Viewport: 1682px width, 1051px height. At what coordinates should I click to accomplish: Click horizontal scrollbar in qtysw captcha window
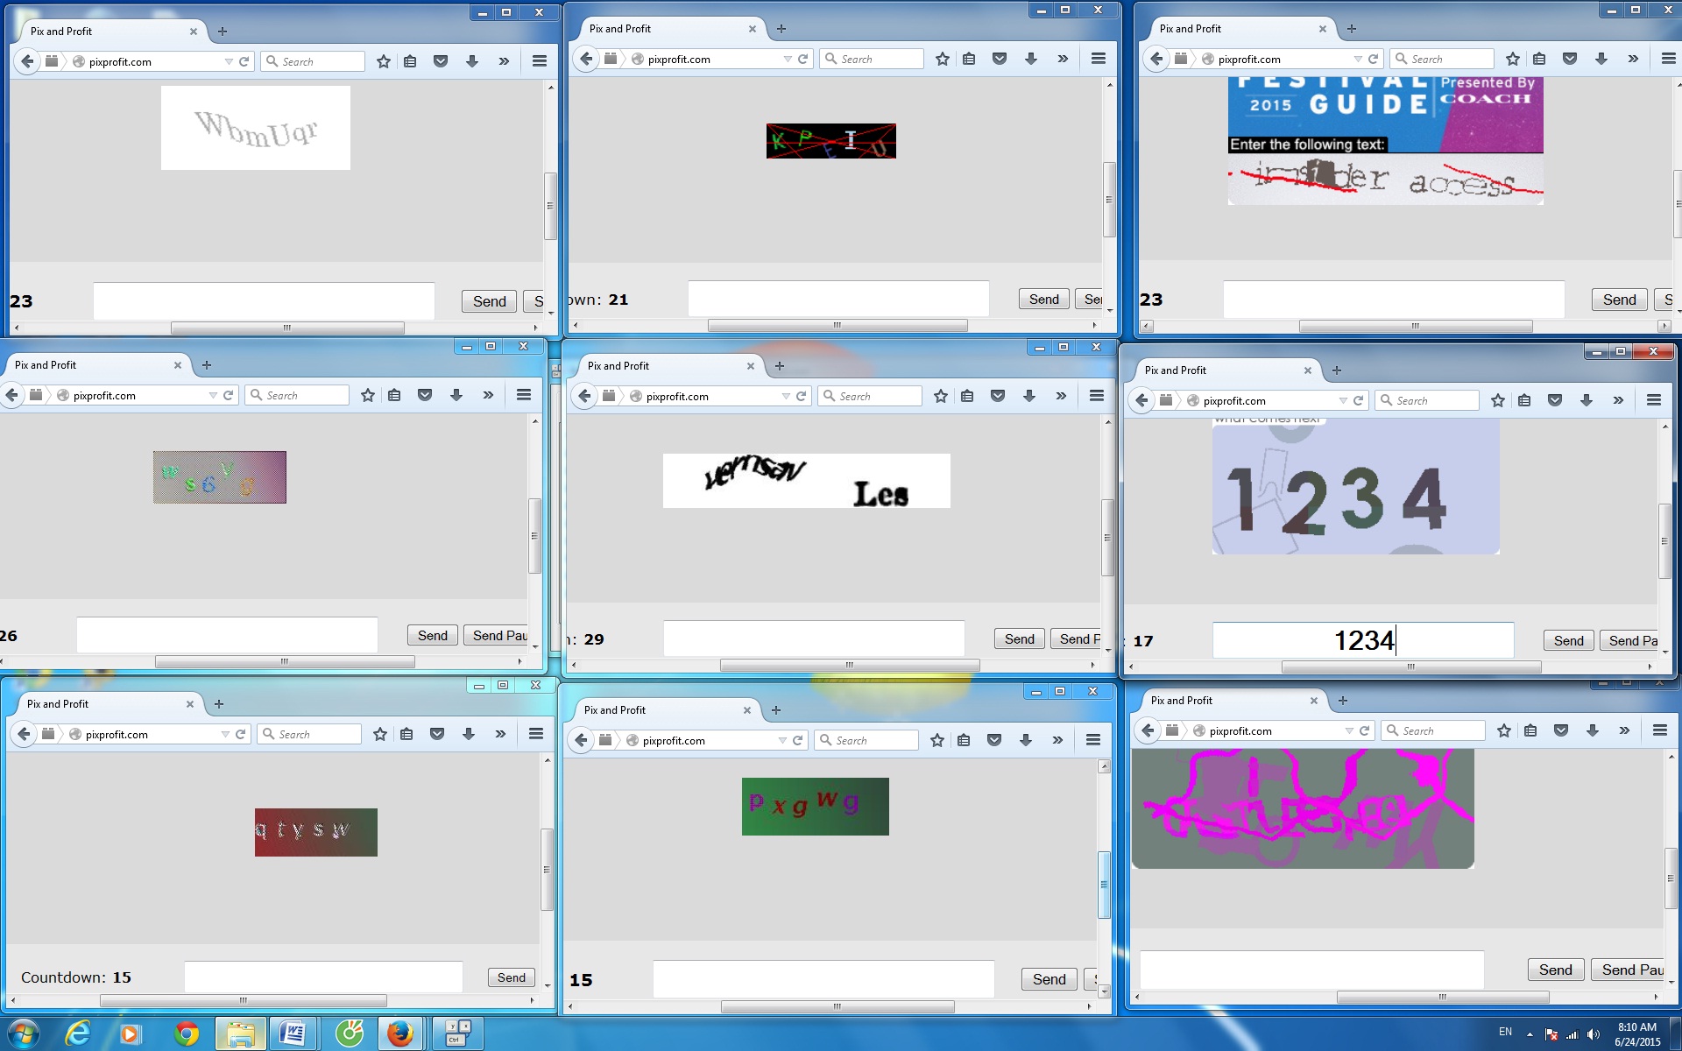[x=243, y=1000]
